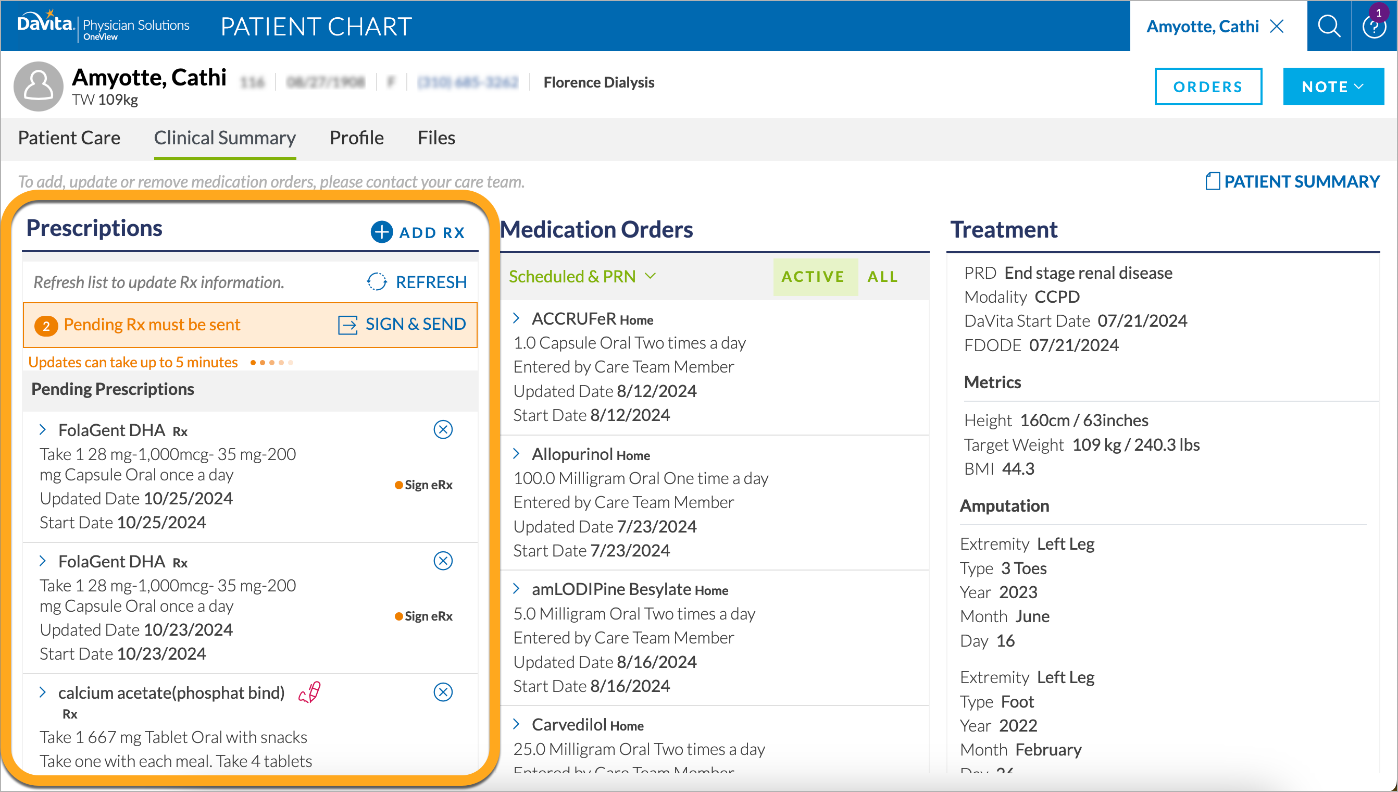Click 'Updates can take up to 5 minutes'

point(133,362)
